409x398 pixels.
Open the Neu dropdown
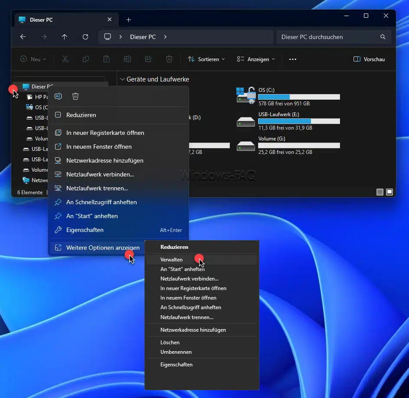coord(33,59)
